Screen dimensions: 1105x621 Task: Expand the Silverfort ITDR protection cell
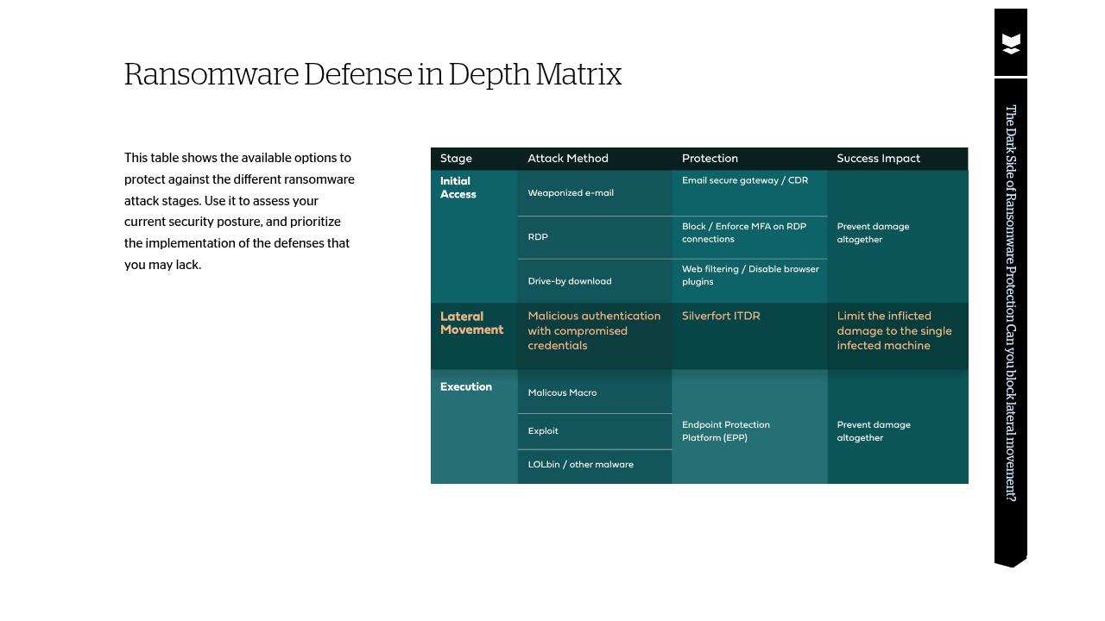tap(721, 316)
